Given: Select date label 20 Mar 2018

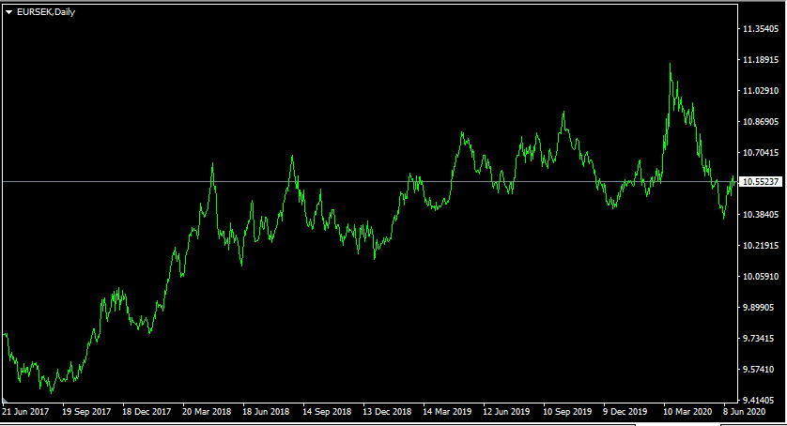Looking at the screenshot, I should pyautogui.click(x=207, y=412).
